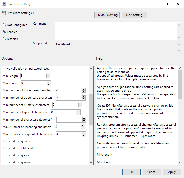The width and height of the screenshot is (184, 178).
Task: Click Apply to save settings
Action: pos(172,172)
